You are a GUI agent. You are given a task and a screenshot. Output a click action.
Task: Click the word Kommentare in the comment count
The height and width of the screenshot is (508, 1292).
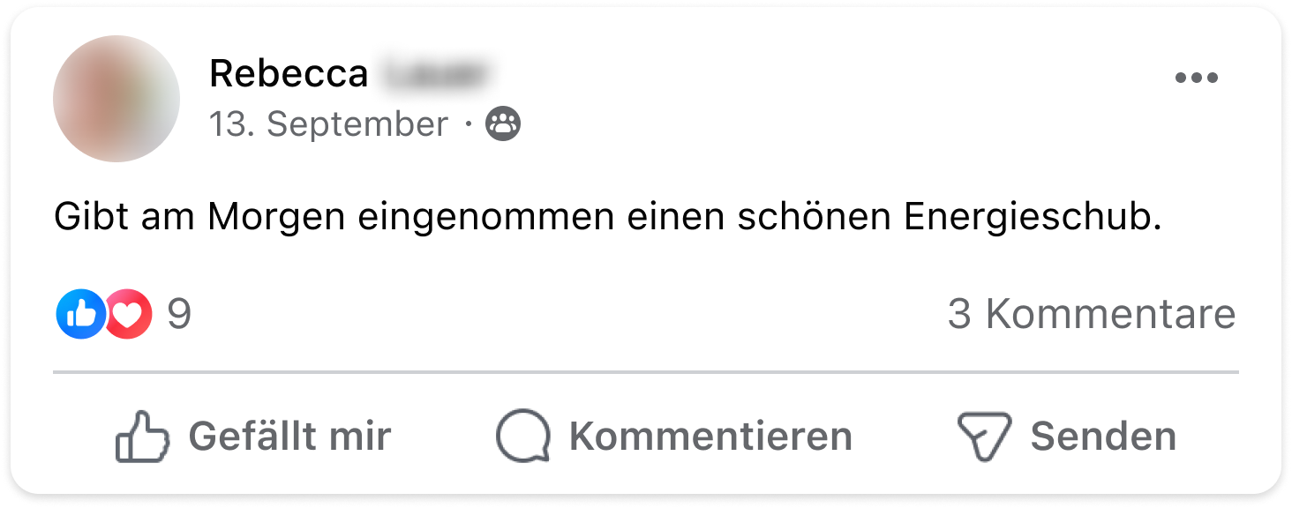(1110, 314)
